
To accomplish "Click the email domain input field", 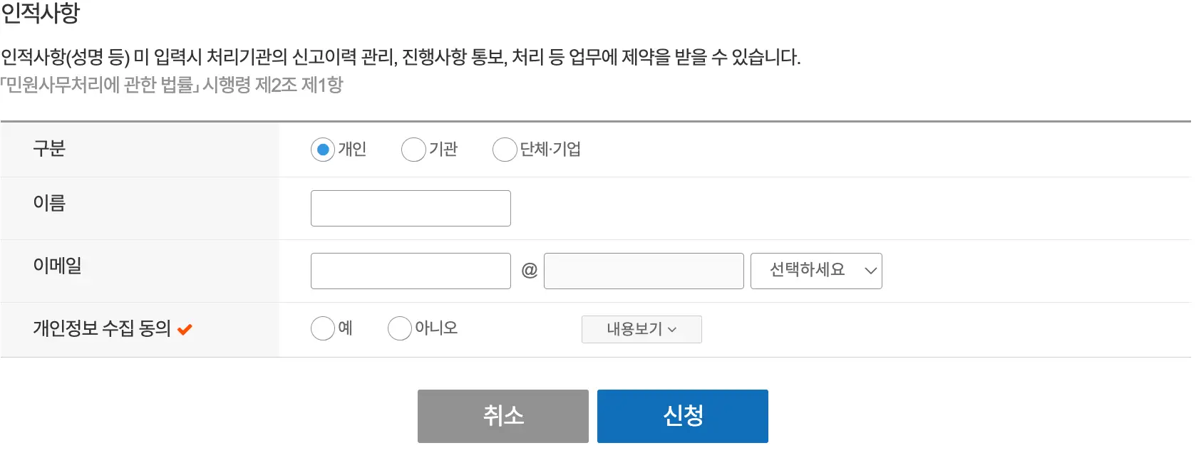I will click(643, 271).
